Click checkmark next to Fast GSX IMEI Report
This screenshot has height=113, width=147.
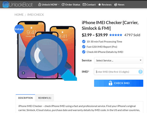(x=84, y=47)
